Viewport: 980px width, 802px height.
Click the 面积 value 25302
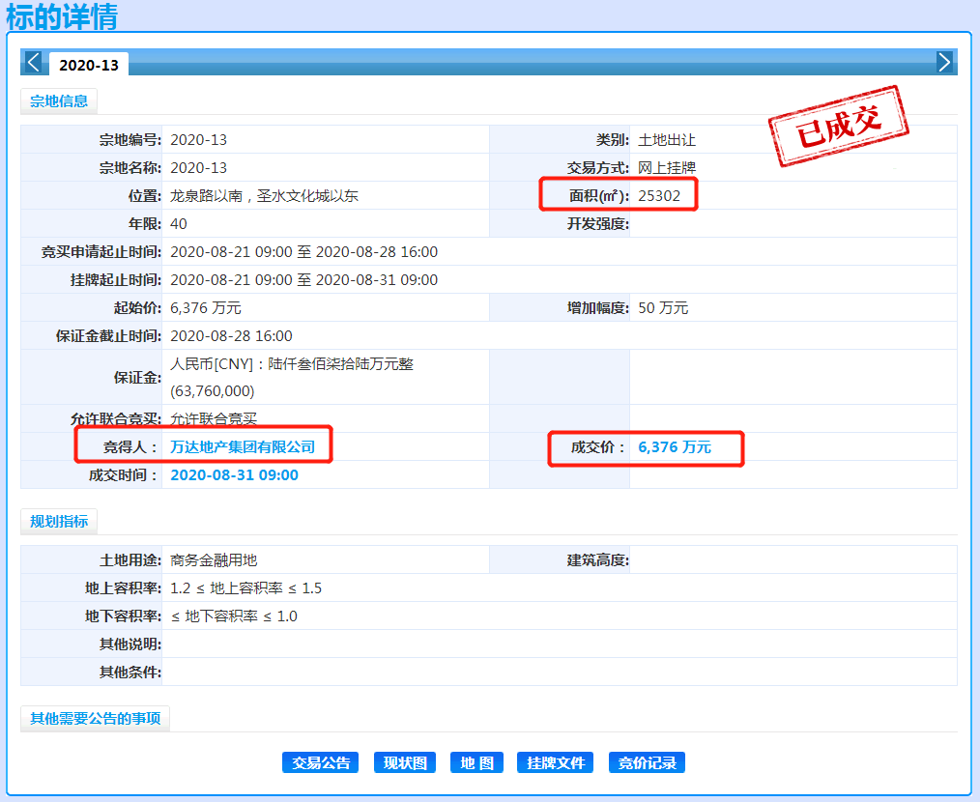pyautogui.click(x=659, y=195)
